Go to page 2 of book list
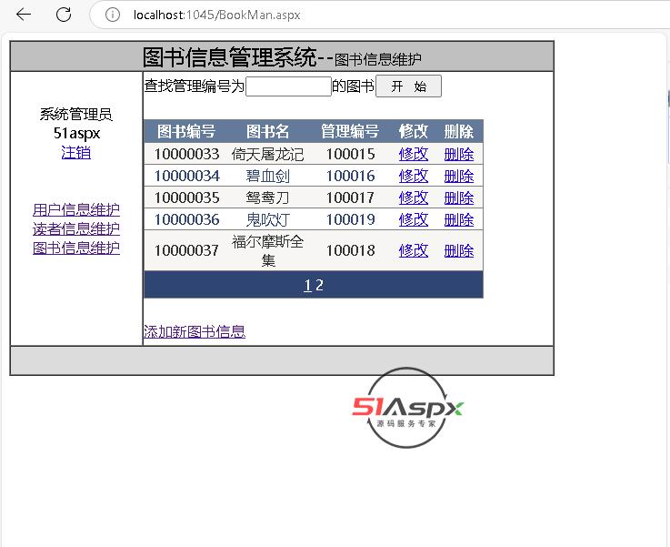The image size is (670, 547). pos(320,285)
